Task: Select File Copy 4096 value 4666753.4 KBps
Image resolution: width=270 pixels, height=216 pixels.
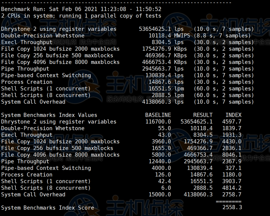Action: pyautogui.click(x=165, y=62)
